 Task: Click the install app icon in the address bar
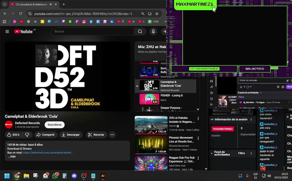(x=150, y=14)
